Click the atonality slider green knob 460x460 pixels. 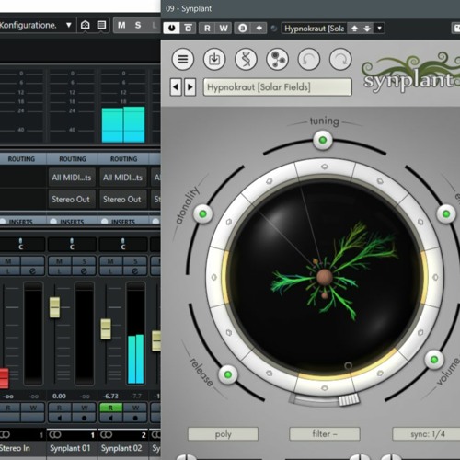click(x=202, y=213)
